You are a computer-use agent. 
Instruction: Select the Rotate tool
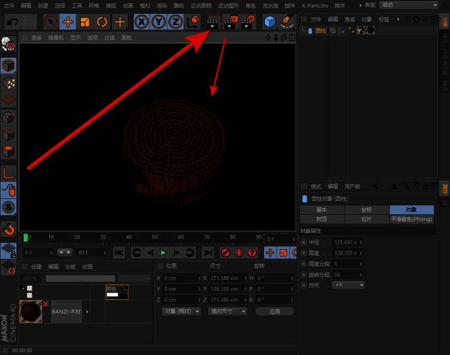point(102,22)
